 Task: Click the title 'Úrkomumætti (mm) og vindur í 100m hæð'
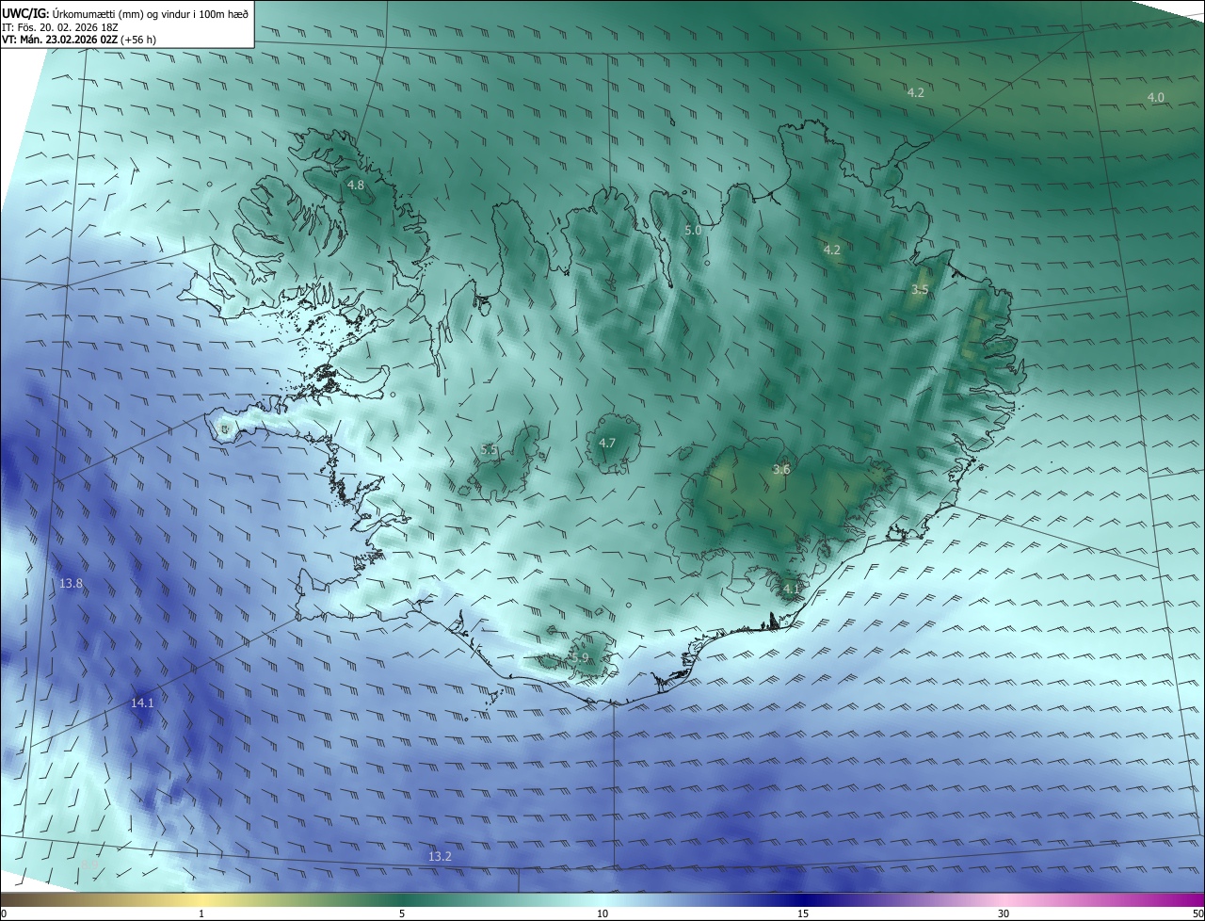tap(151, 13)
